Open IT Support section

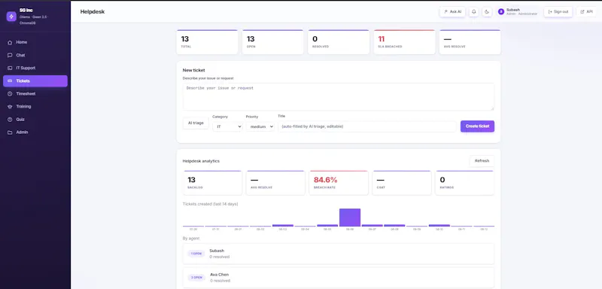35,68
